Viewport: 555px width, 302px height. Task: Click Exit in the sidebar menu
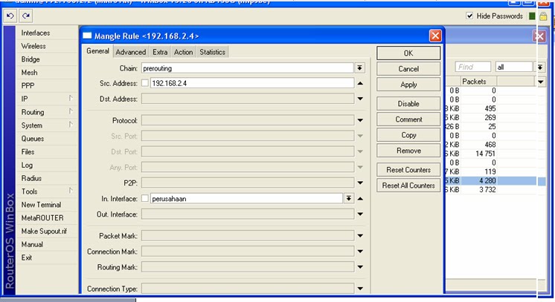coord(47,257)
